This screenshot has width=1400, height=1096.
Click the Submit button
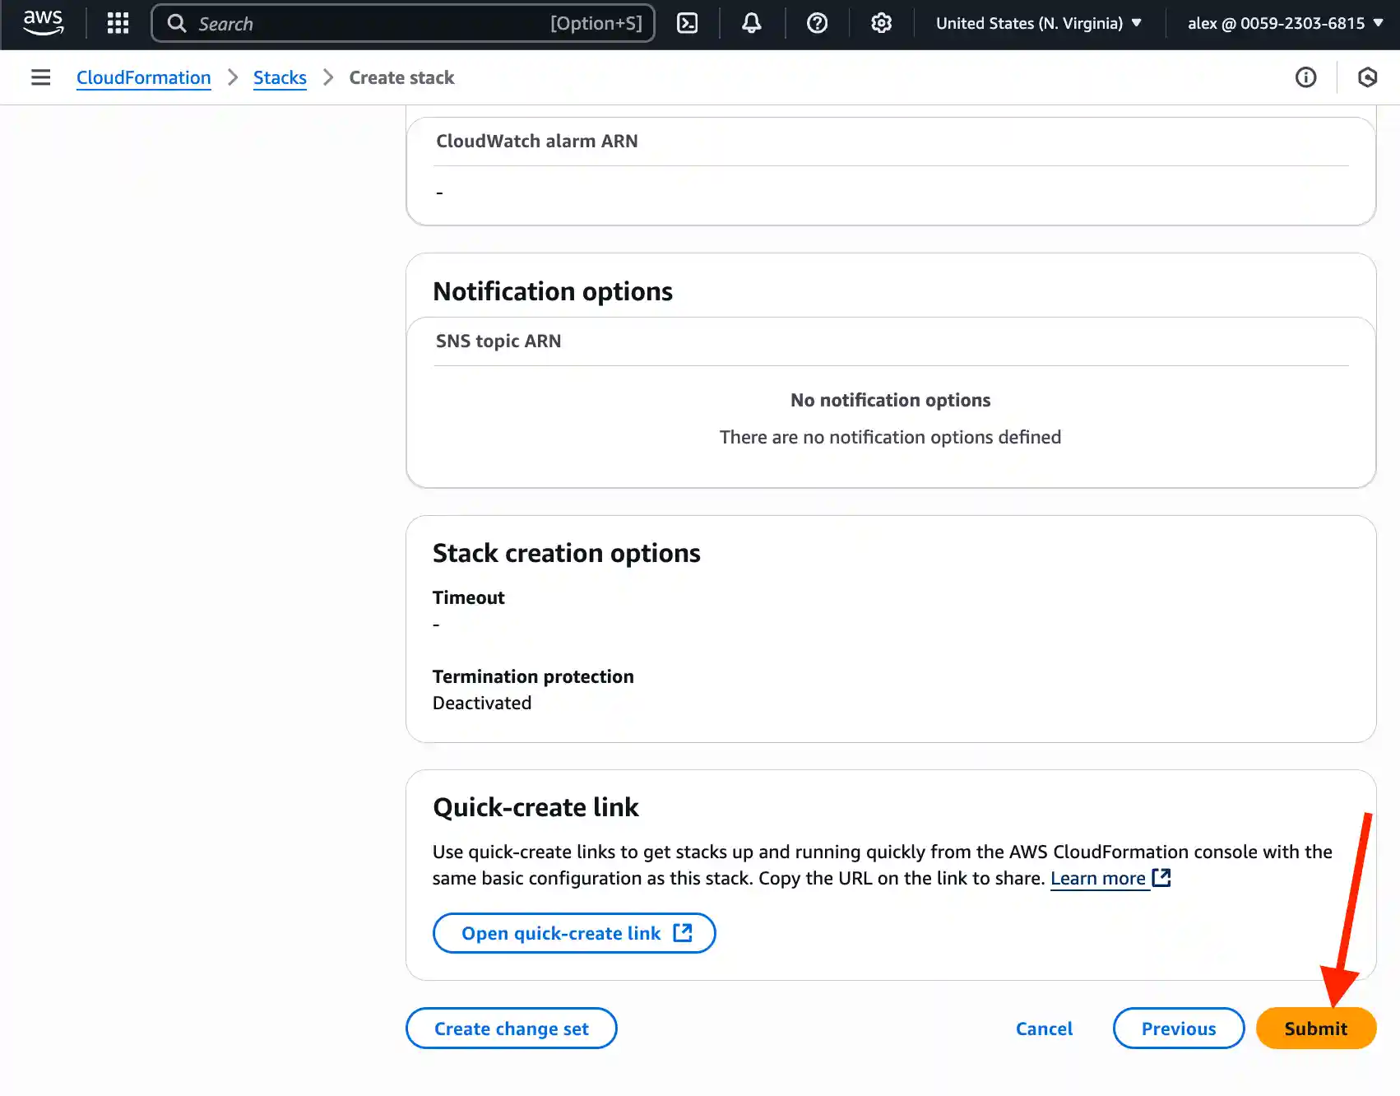[1315, 1029]
